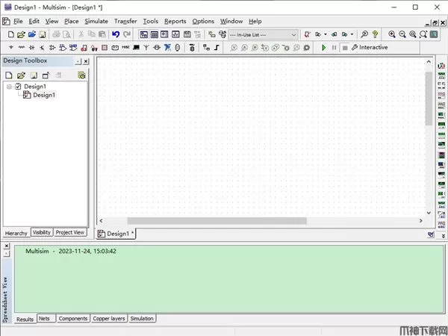Stop the simulation
Image resolution: width=448 pixels, height=336 pixels.
345,48
